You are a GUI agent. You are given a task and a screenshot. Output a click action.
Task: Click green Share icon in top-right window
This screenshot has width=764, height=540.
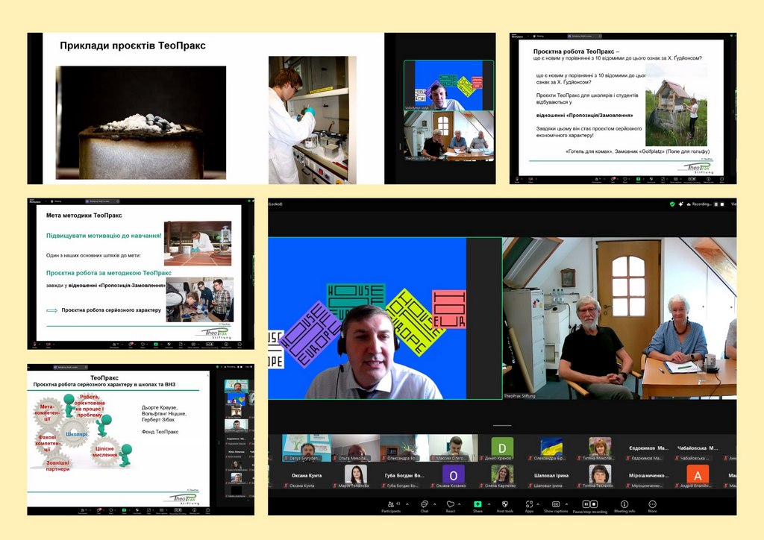click(x=638, y=179)
